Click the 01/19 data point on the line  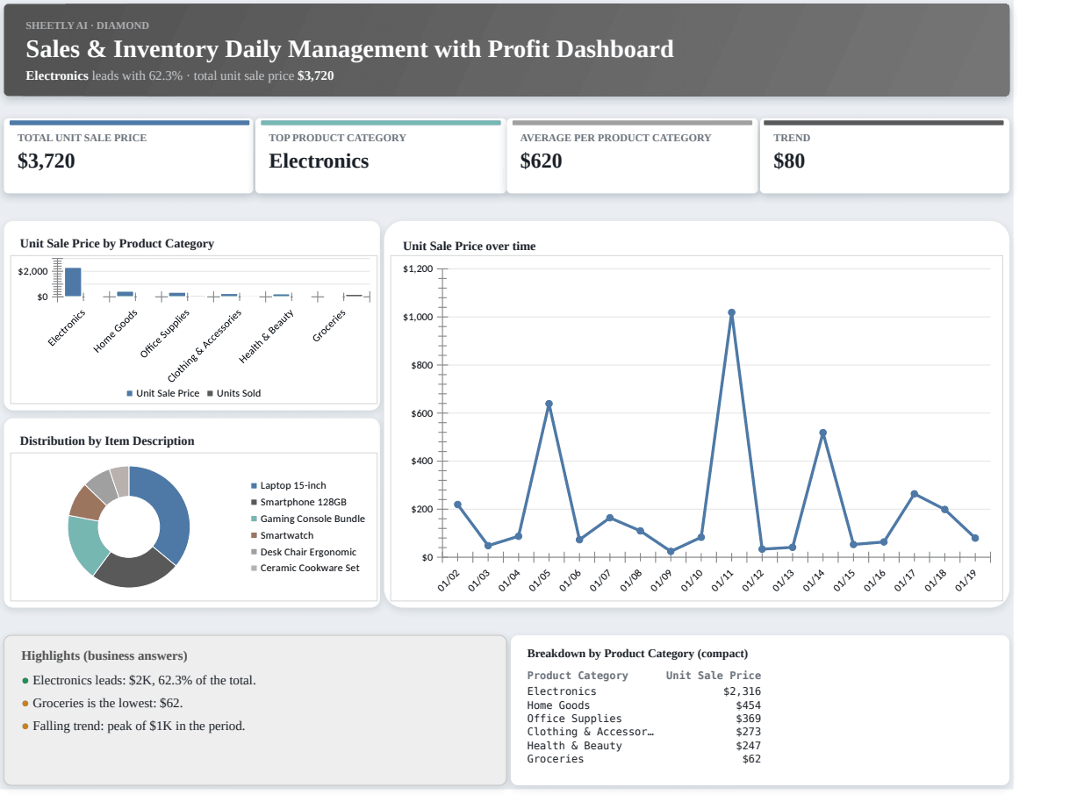[x=975, y=538]
